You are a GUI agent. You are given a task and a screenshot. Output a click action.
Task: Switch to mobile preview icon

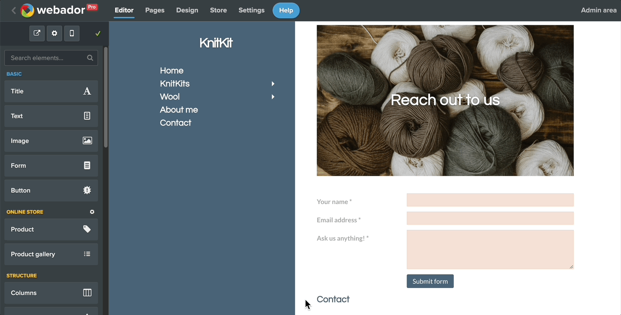pyautogui.click(x=72, y=34)
